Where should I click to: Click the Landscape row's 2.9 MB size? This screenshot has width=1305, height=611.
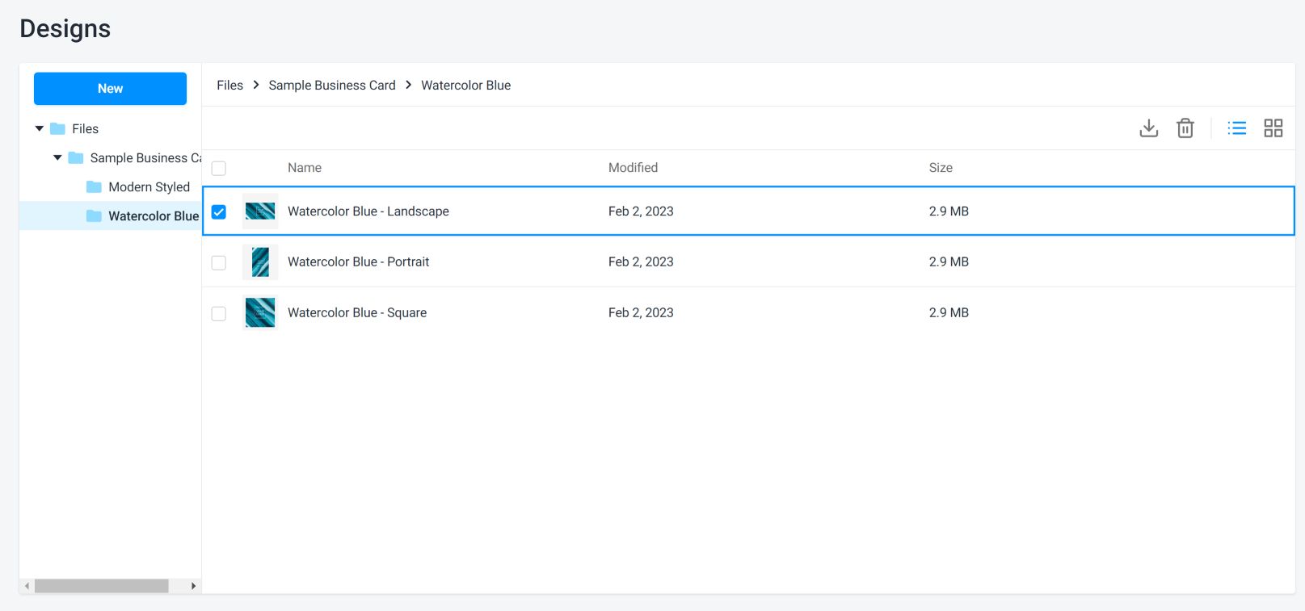[x=949, y=211]
